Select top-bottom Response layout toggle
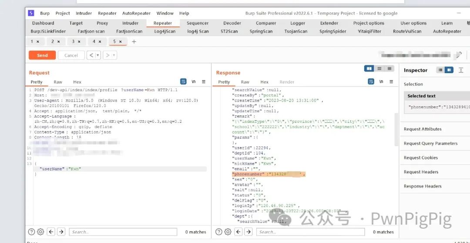The width and height of the screenshot is (470, 243). [x=379, y=68]
